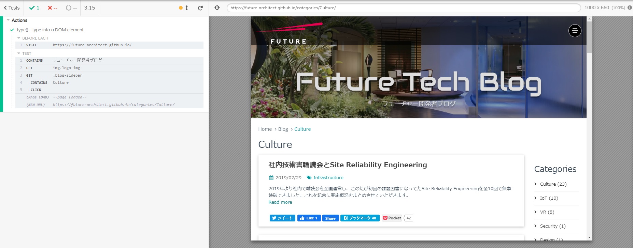Open the Infrastructure tag link

328,178
